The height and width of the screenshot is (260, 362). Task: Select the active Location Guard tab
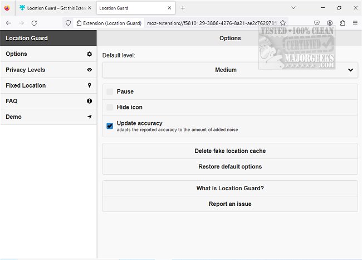(x=136, y=8)
